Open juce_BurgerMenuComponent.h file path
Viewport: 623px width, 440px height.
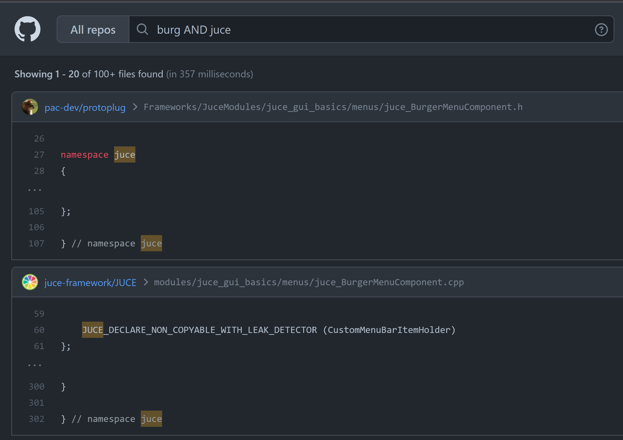[x=333, y=107]
